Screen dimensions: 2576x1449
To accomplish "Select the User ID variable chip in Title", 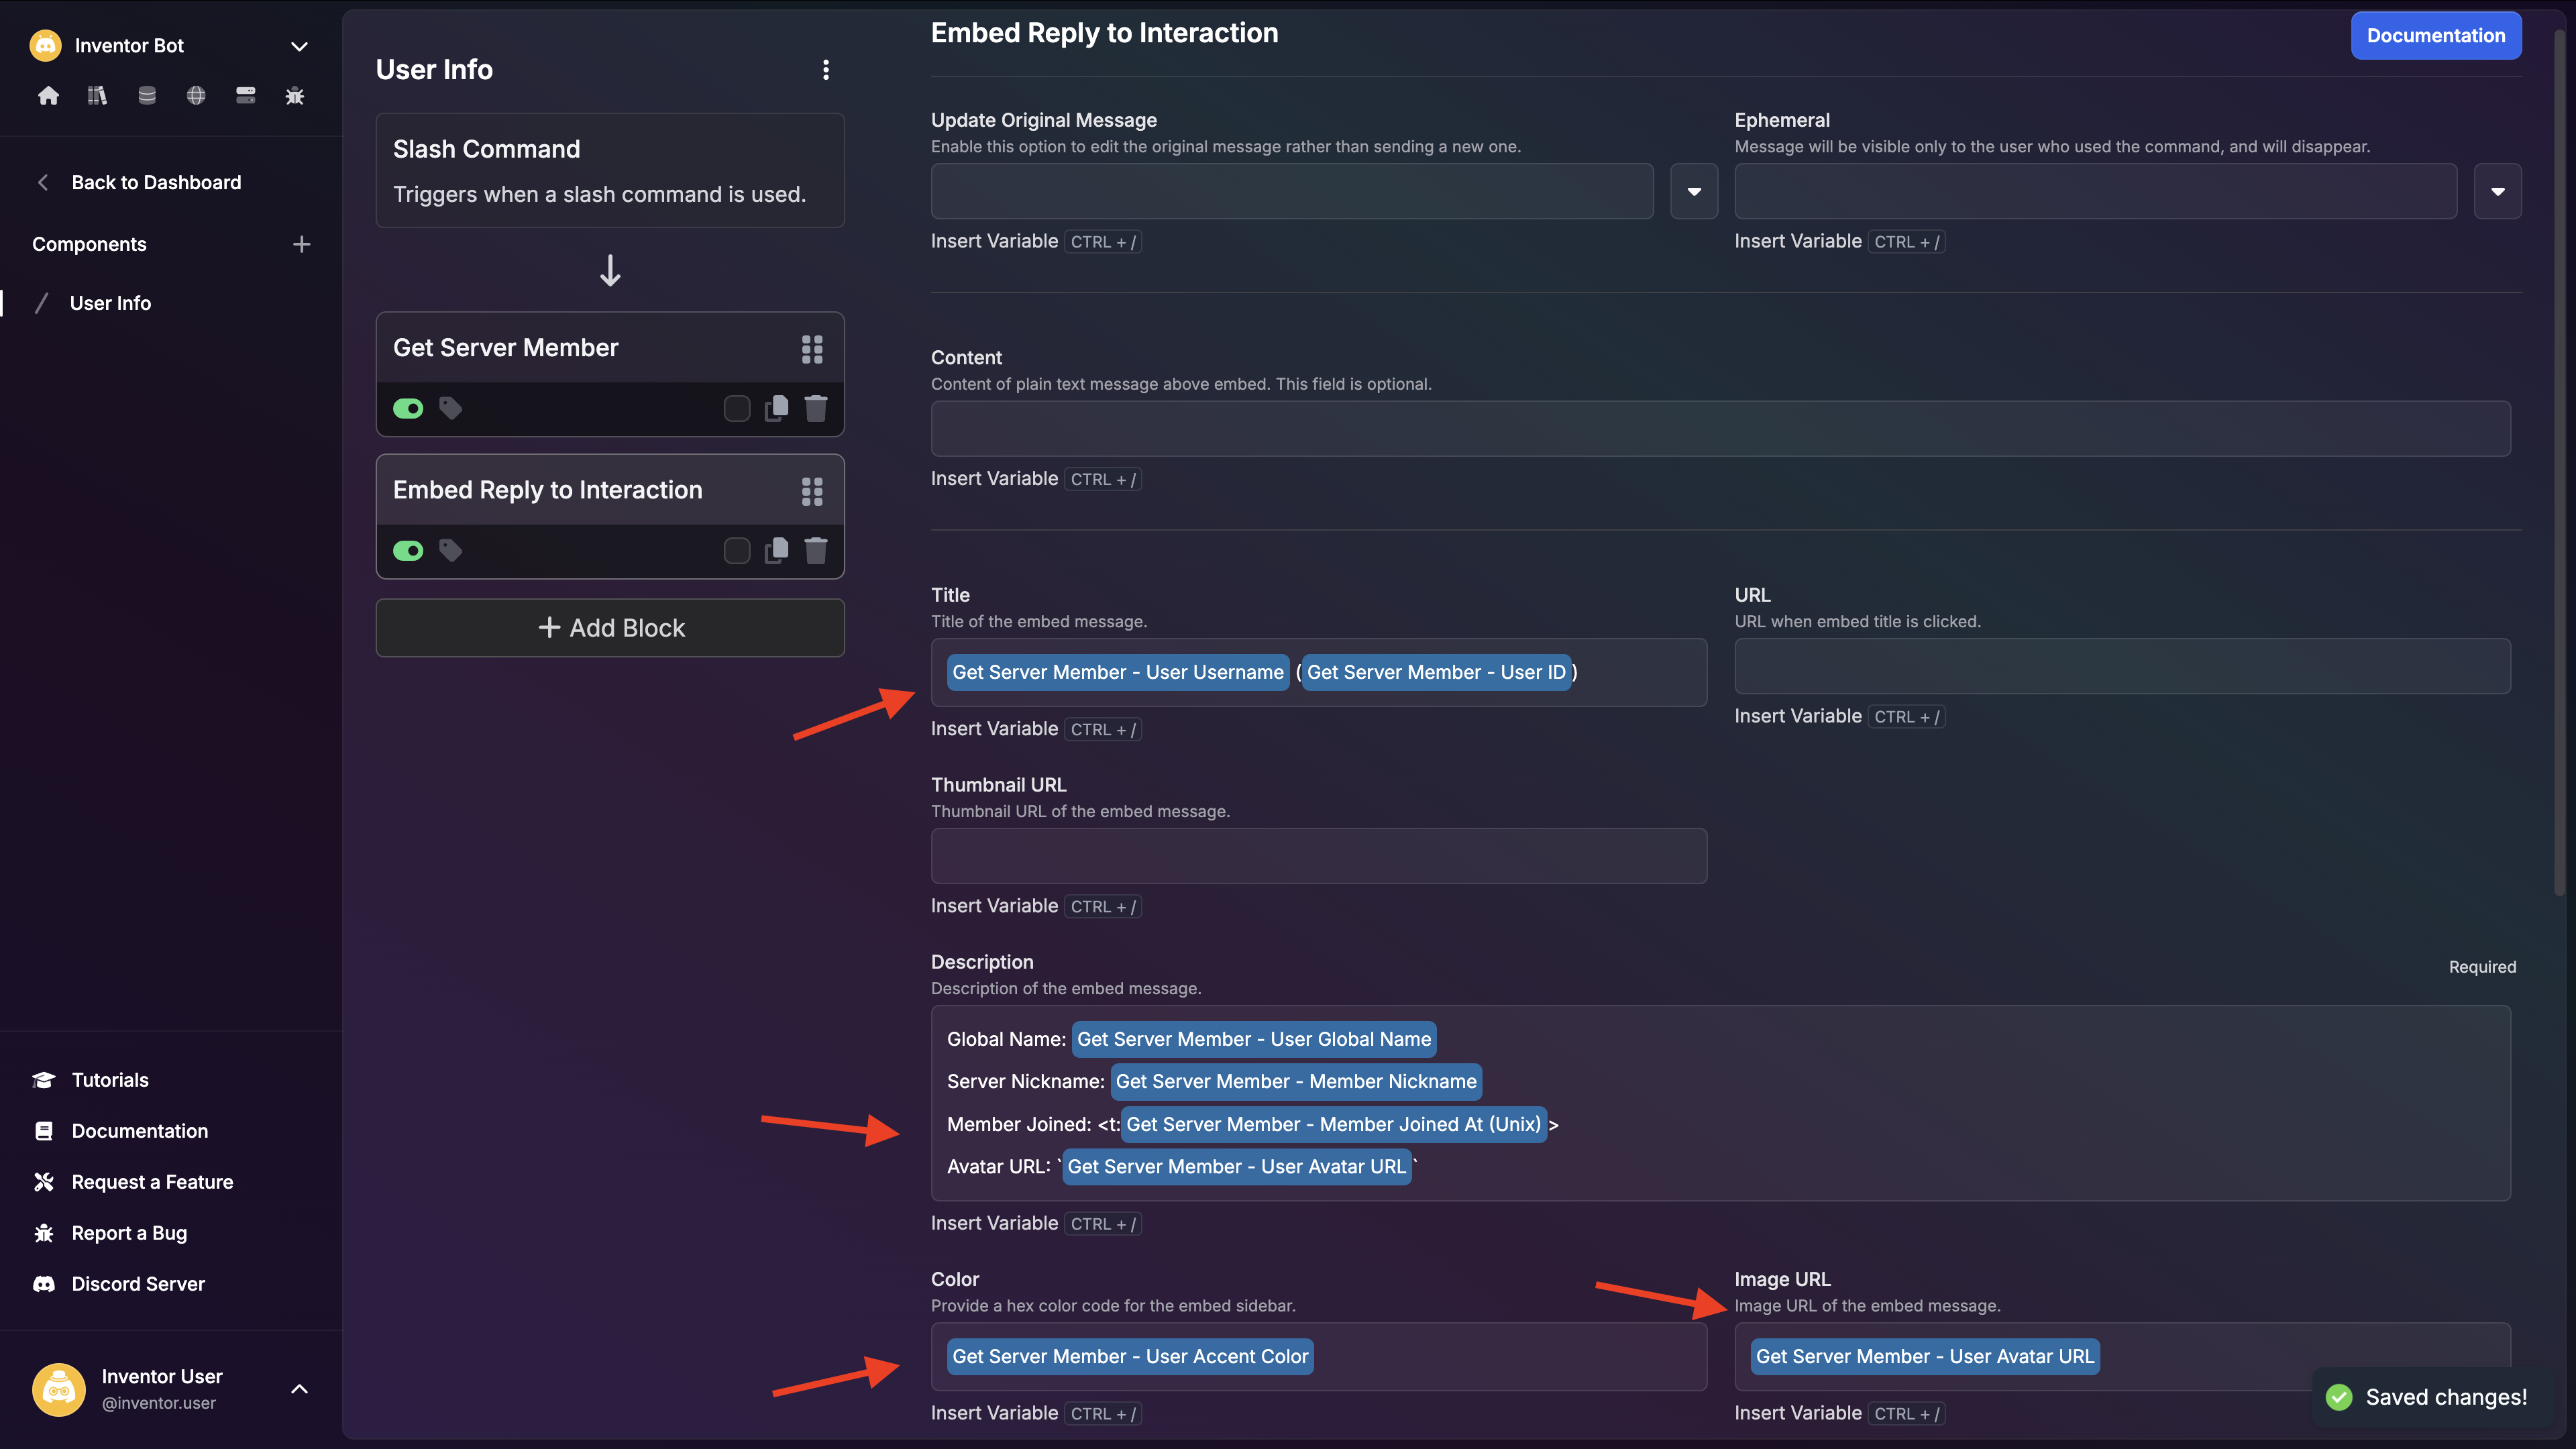I will point(1436,672).
